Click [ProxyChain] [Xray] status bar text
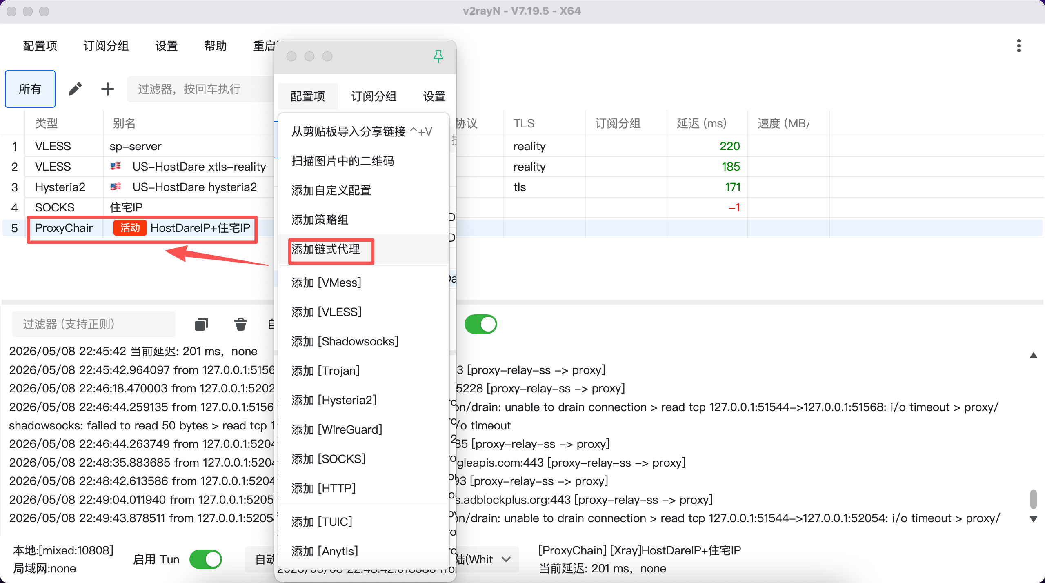 point(640,550)
